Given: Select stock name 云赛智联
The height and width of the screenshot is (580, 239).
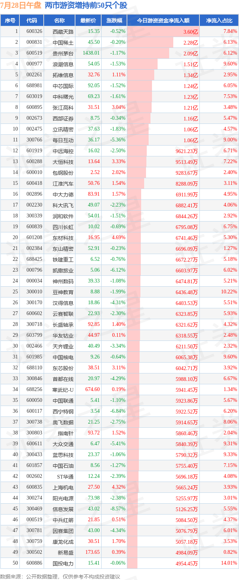Looking at the screenshot, I should 63,314.
